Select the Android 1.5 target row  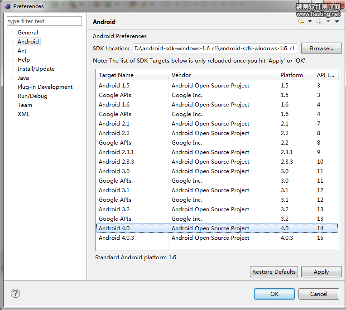[x=217, y=86]
